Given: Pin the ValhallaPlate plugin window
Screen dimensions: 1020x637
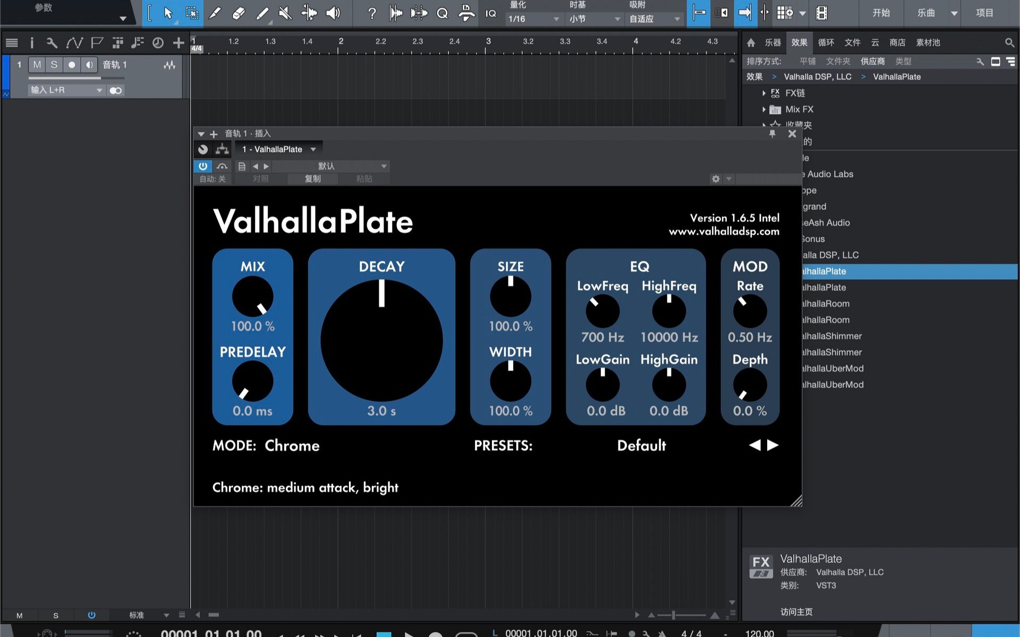Looking at the screenshot, I should pyautogui.click(x=772, y=134).
